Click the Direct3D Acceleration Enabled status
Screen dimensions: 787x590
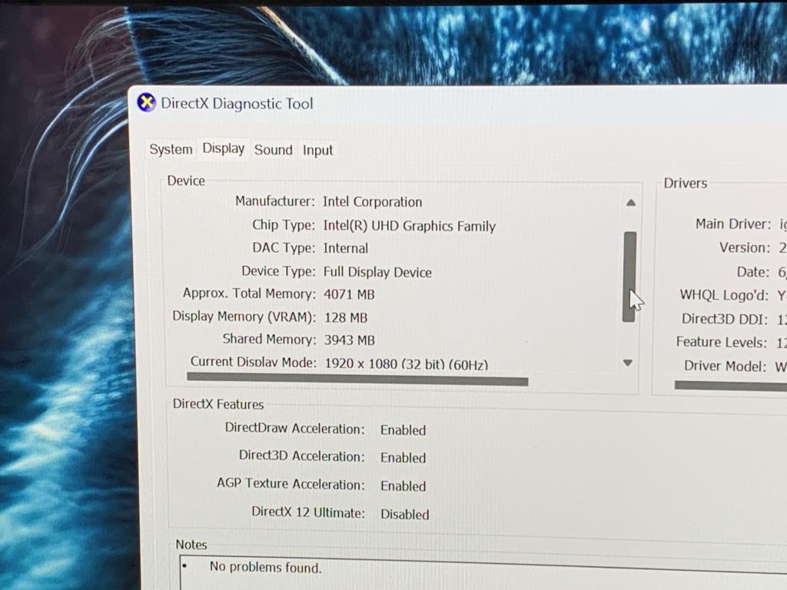[x=403, y=458]
